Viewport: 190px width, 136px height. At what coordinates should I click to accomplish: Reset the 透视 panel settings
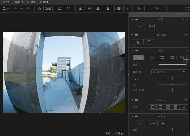pos(186,50)
